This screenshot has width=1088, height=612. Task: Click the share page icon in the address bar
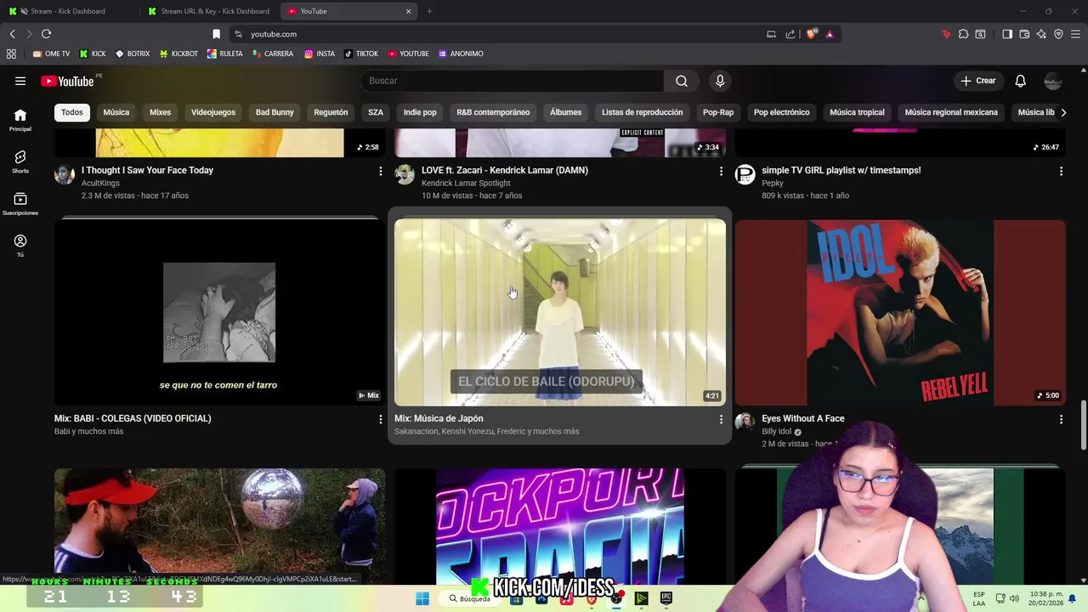(790, 34)
